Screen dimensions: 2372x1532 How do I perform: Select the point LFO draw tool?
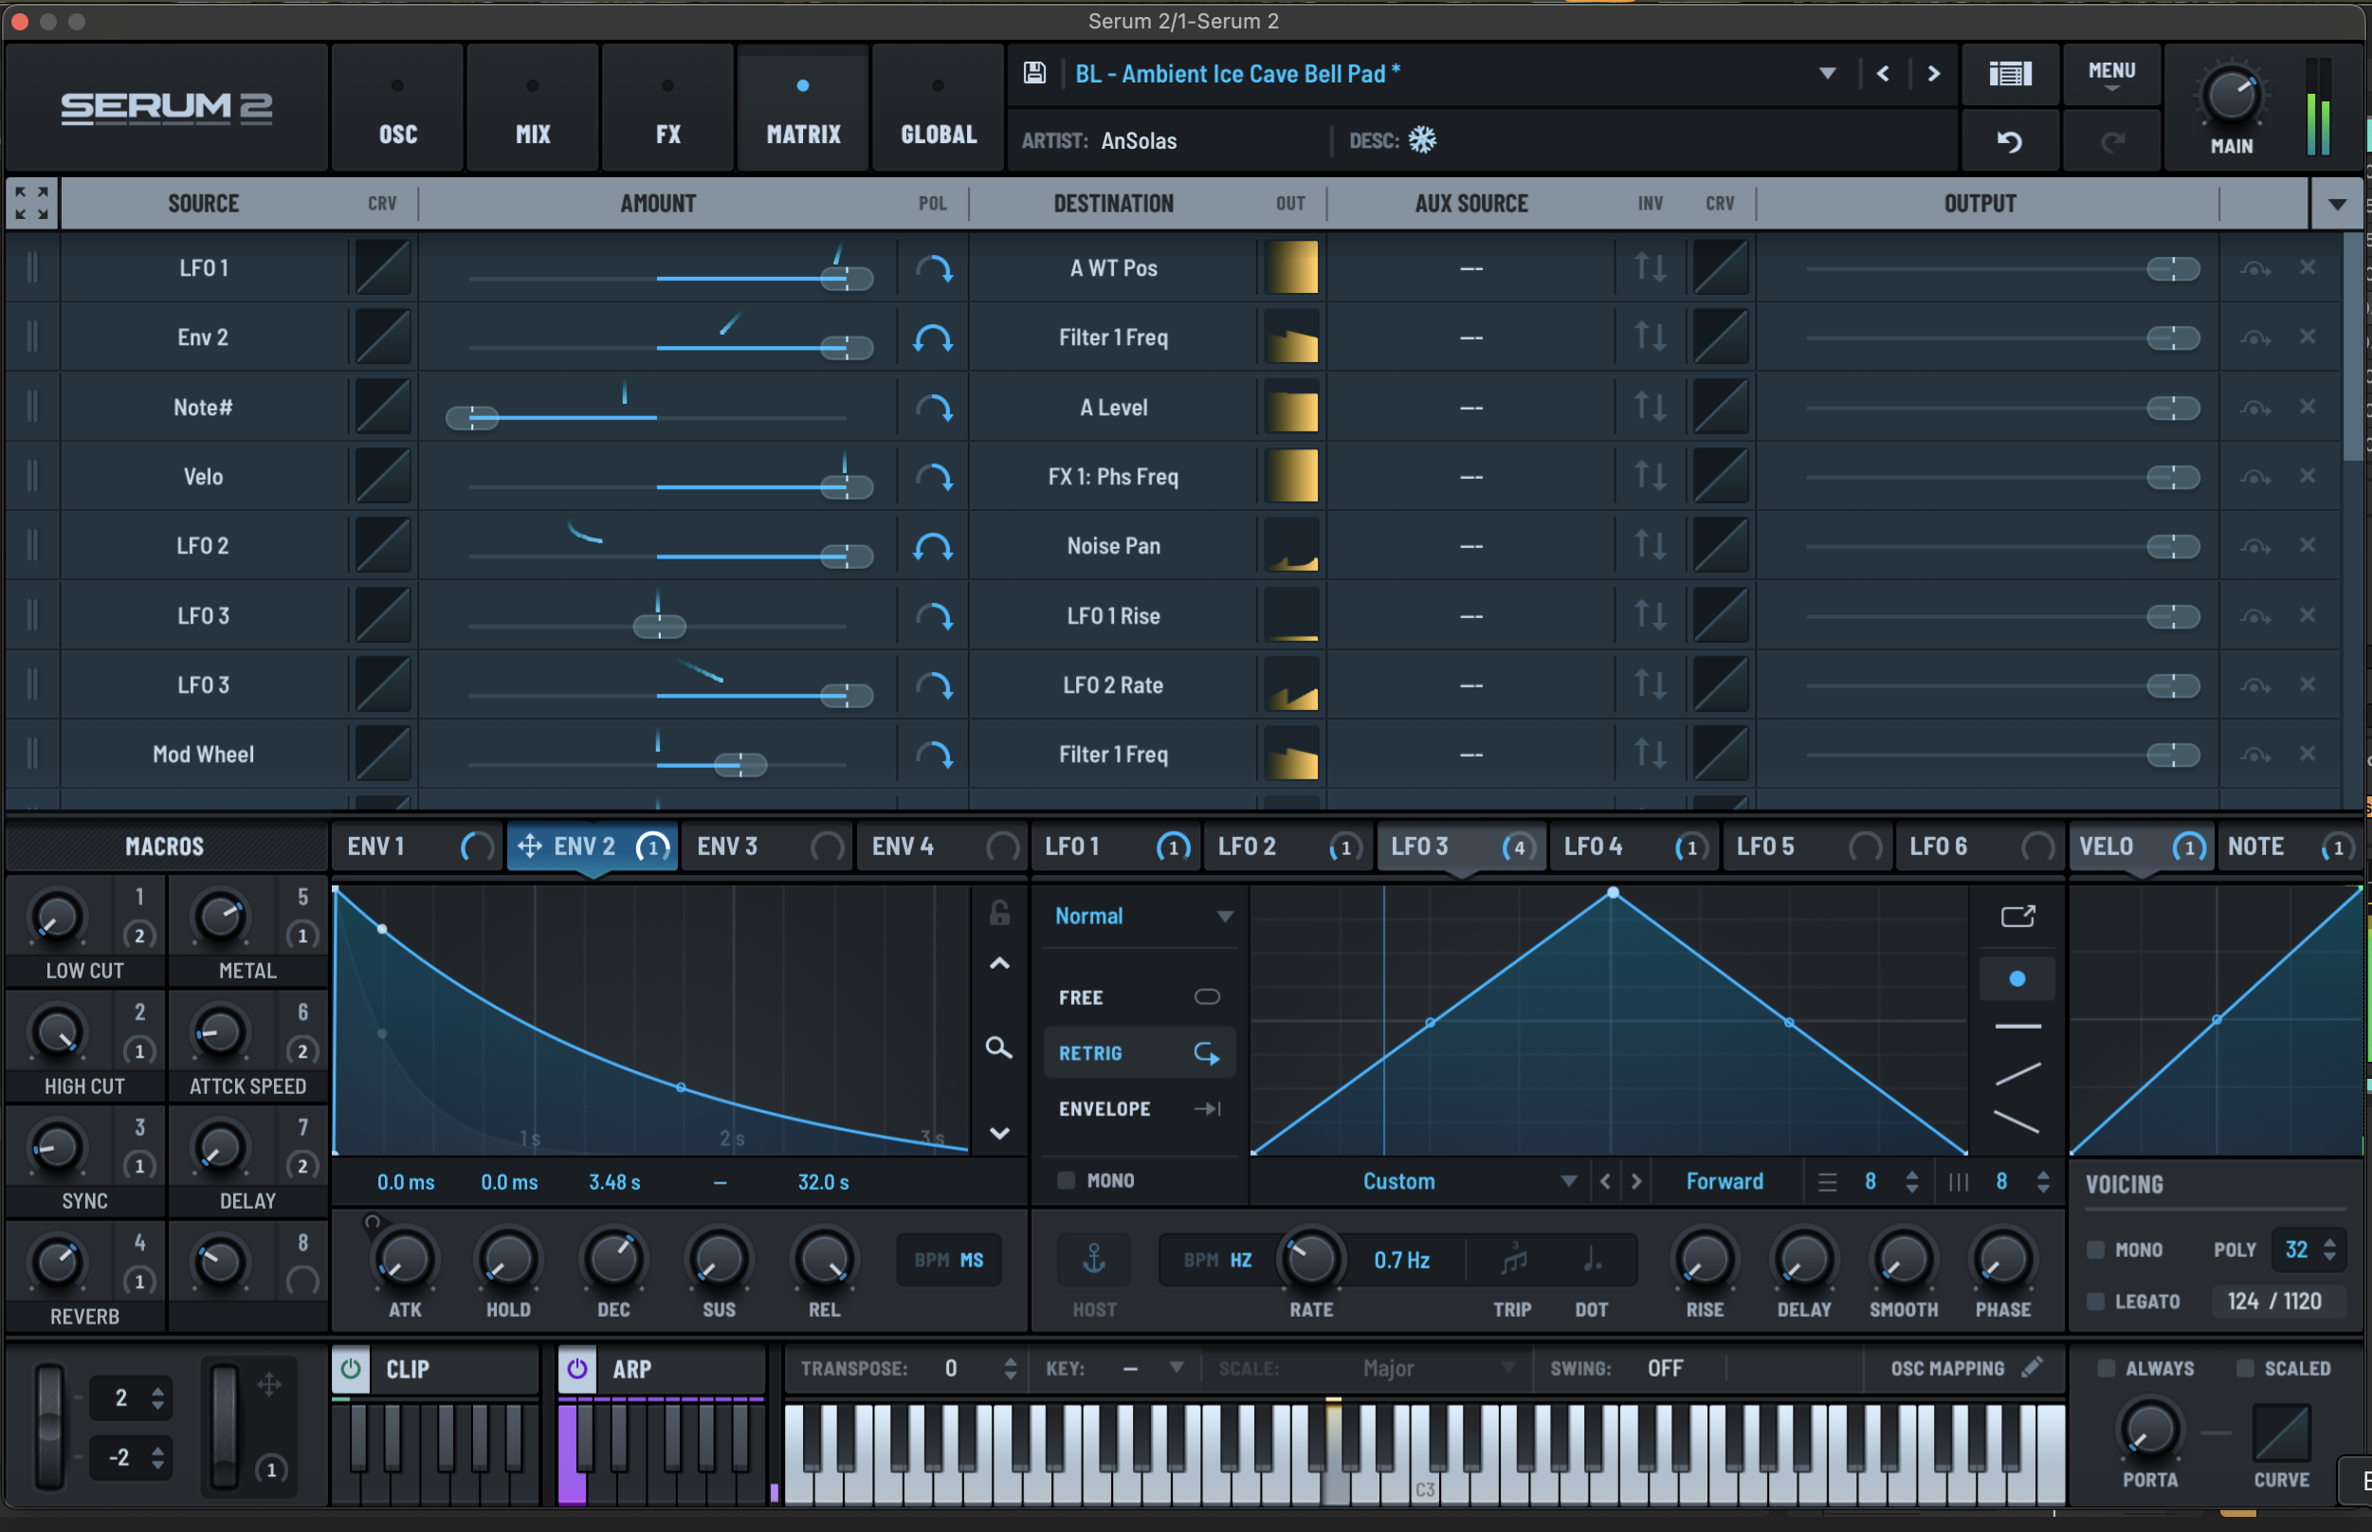click(x=2018, y=979)
